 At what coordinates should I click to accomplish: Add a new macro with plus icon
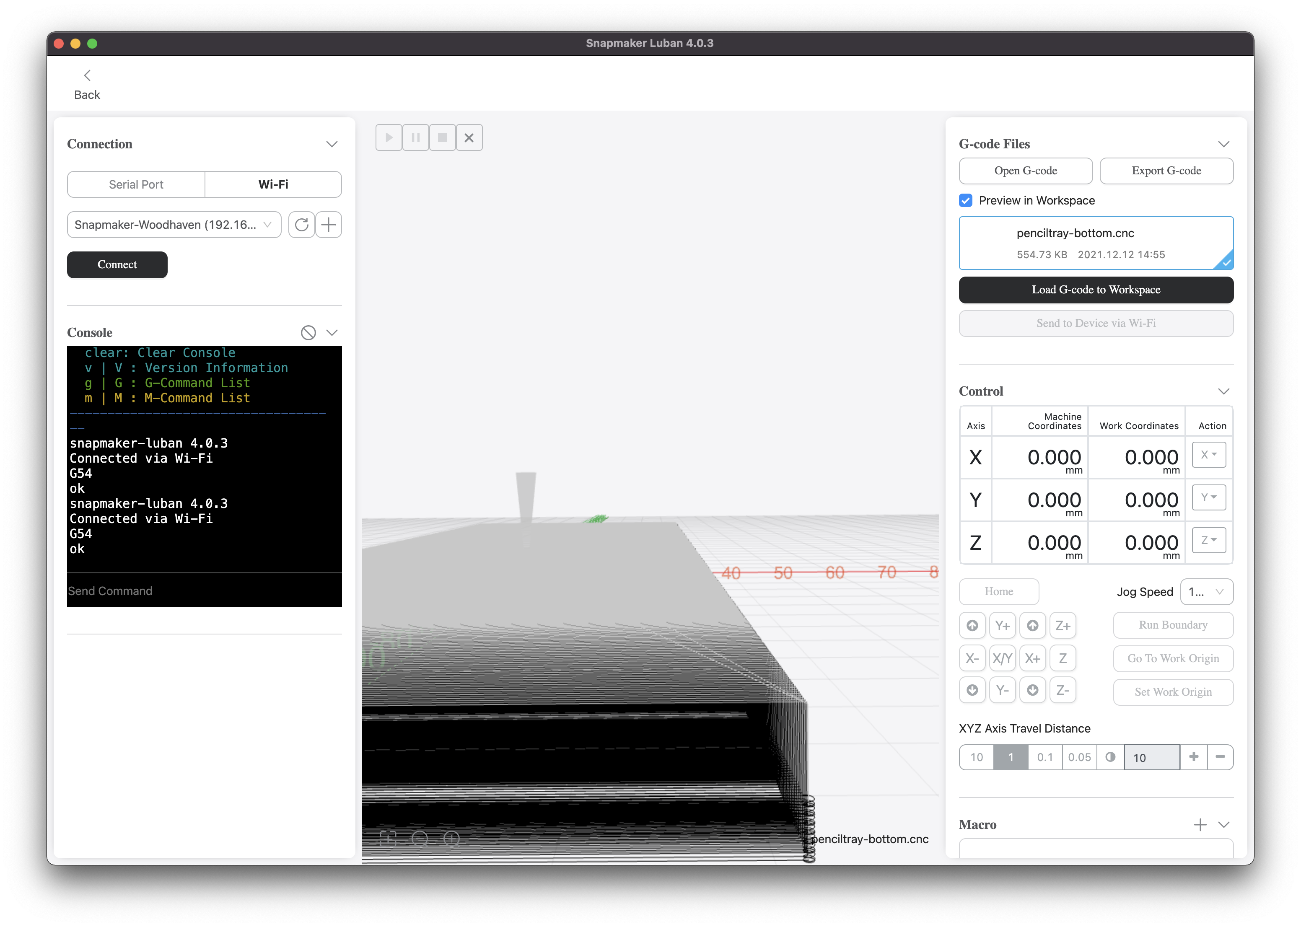tap(1200, 825)
